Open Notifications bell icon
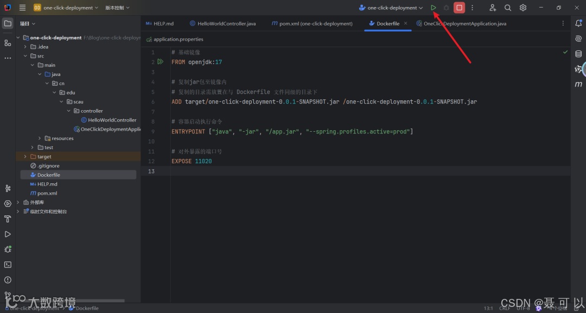586x313 pixels. [578, 23]
